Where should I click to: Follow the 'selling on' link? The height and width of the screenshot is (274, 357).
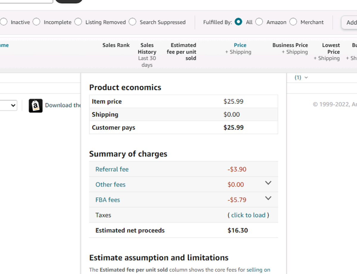pos(258,270)
